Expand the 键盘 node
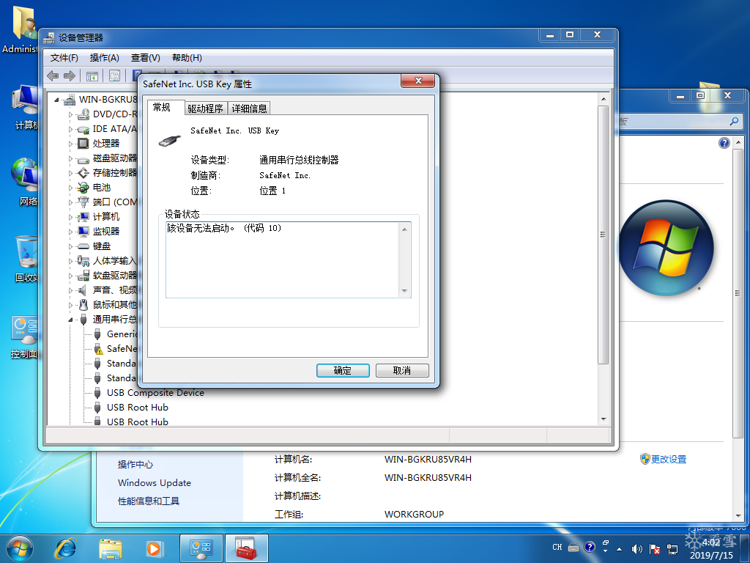Image resolution: width=750 pixels, height=563 pixels. point(71,246)
